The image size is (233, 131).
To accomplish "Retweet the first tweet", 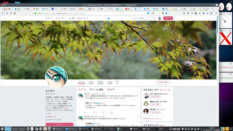I will (x=94, y=112).
